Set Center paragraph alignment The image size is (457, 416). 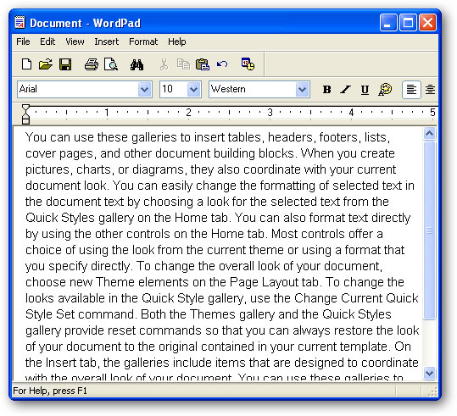[430, 90]
